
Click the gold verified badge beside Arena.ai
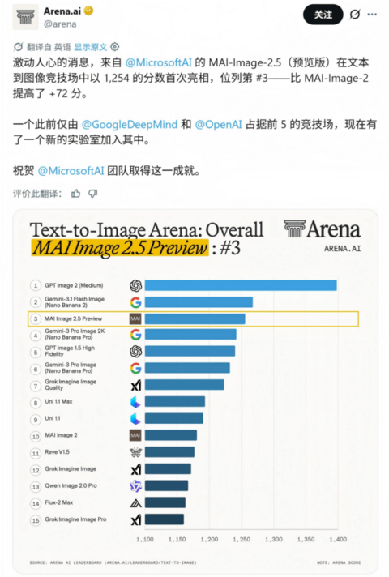click(88, 11)
